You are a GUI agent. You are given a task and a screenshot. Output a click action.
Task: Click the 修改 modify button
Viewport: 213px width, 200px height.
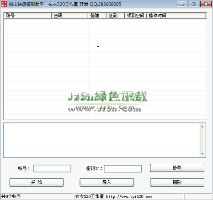[x=177, y=168]
